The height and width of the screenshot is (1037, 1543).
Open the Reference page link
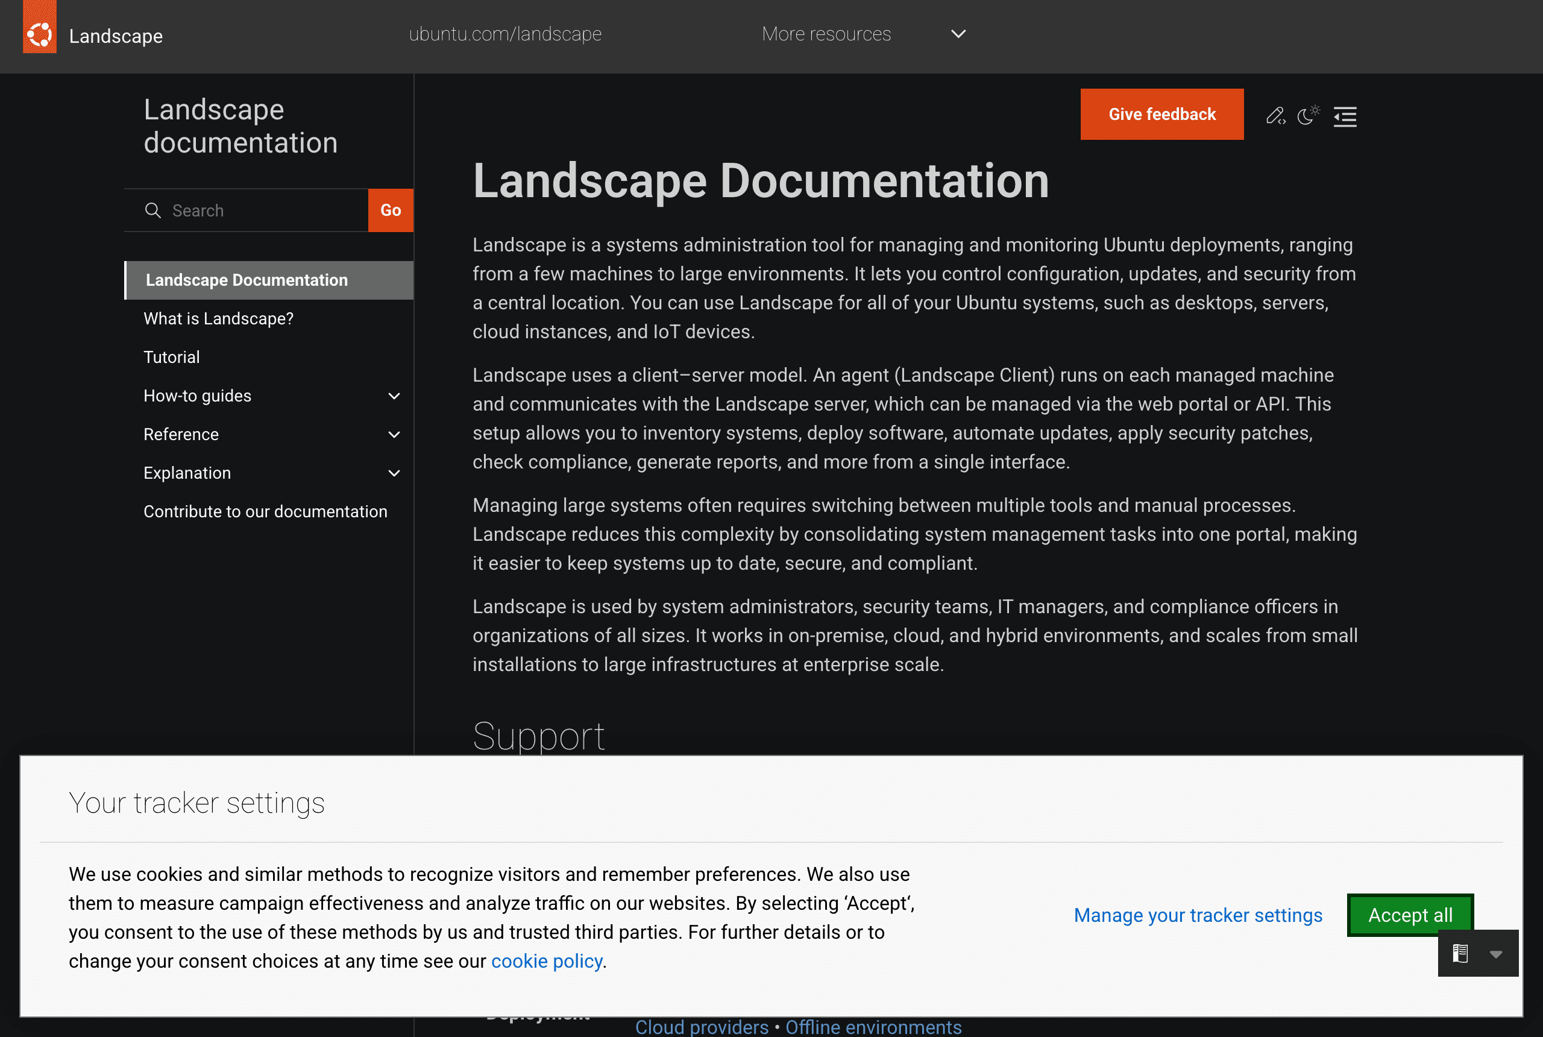(180, 435)
